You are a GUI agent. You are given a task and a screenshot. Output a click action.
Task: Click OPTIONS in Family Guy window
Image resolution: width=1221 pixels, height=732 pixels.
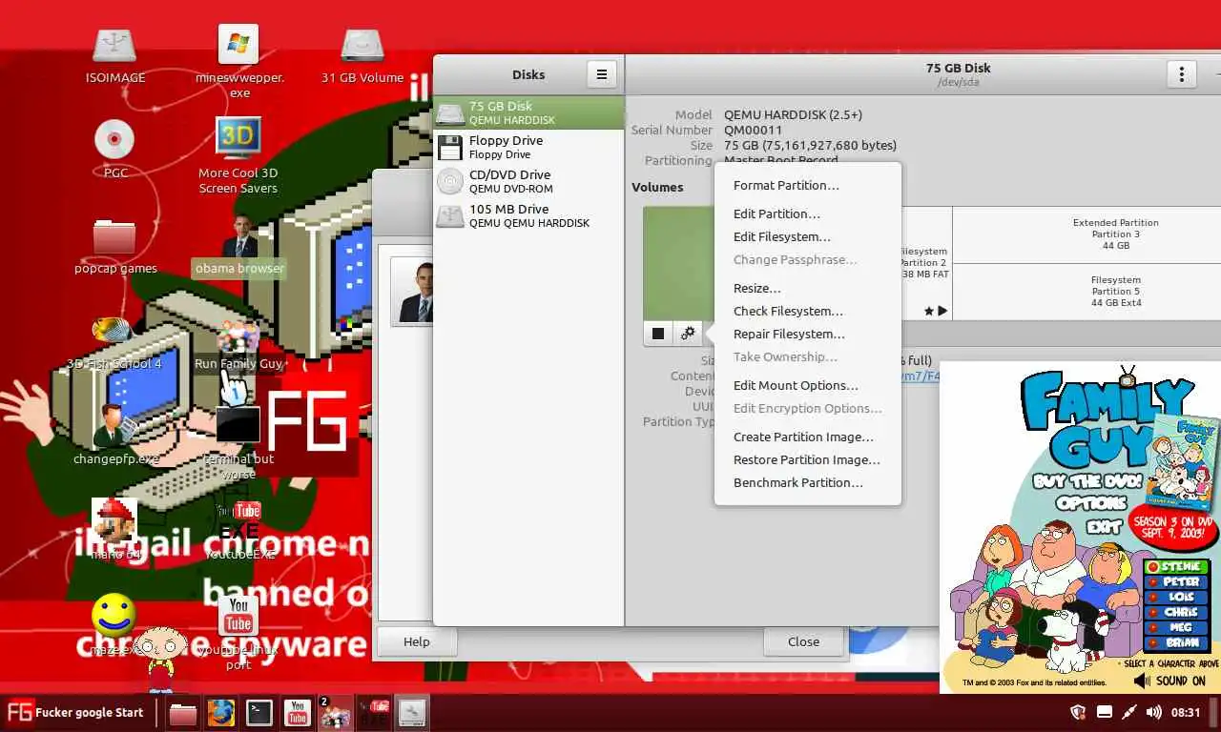[1092, 503]
